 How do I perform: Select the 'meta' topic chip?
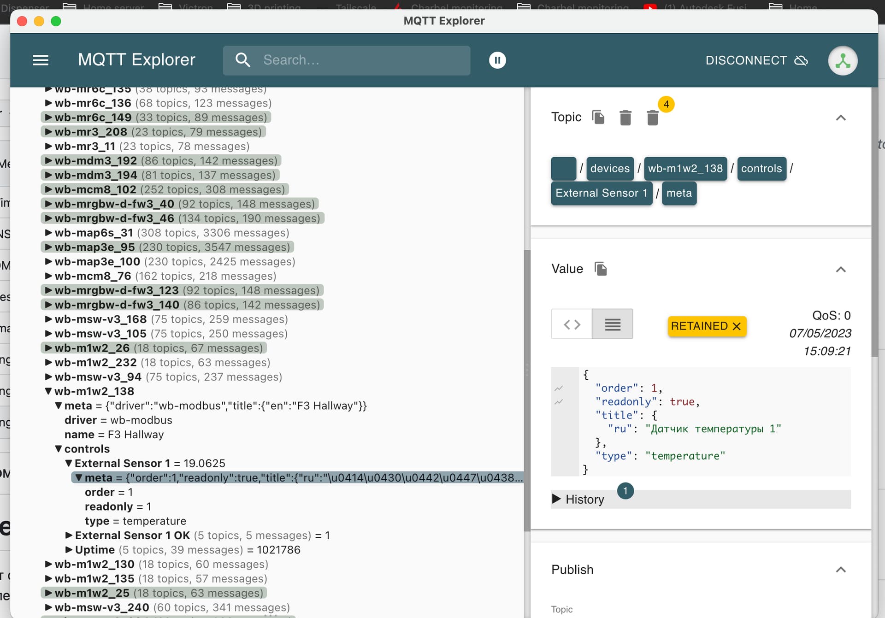tap(679, 193)
